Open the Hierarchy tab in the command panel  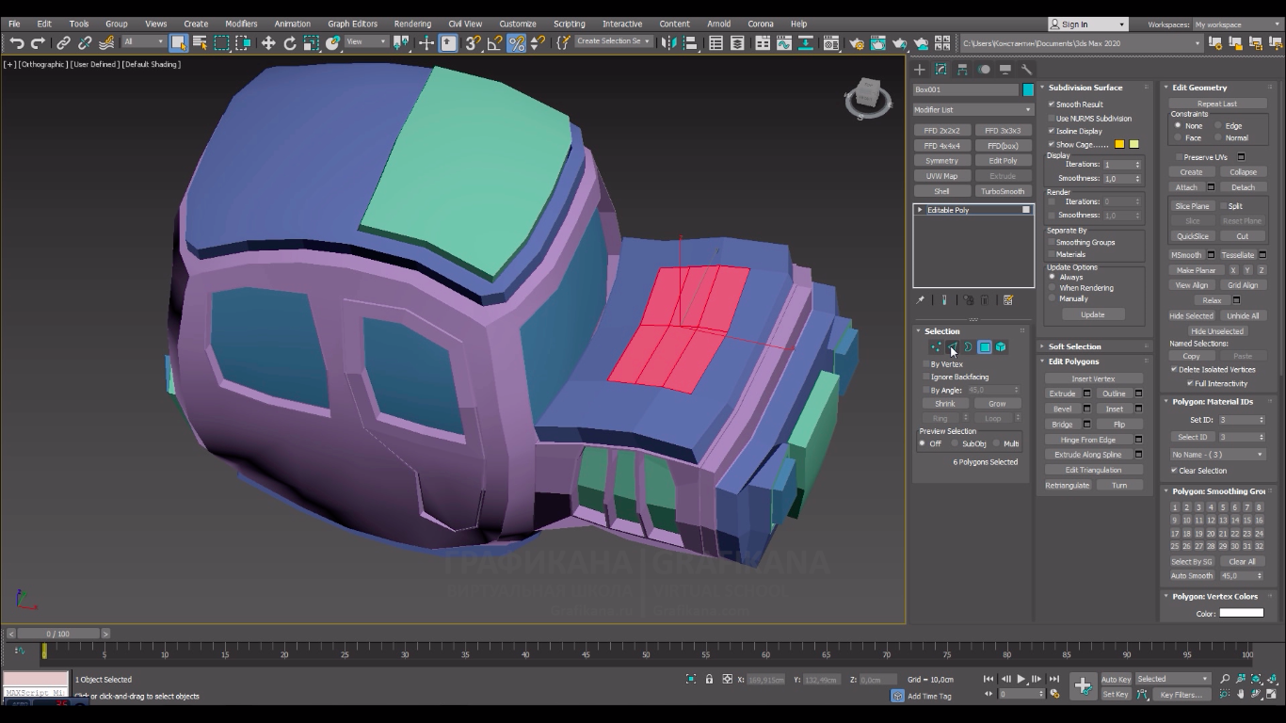962,70
